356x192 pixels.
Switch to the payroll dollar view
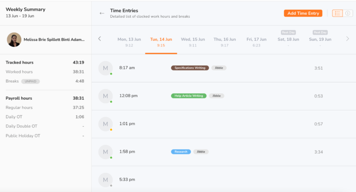(348, 13)
